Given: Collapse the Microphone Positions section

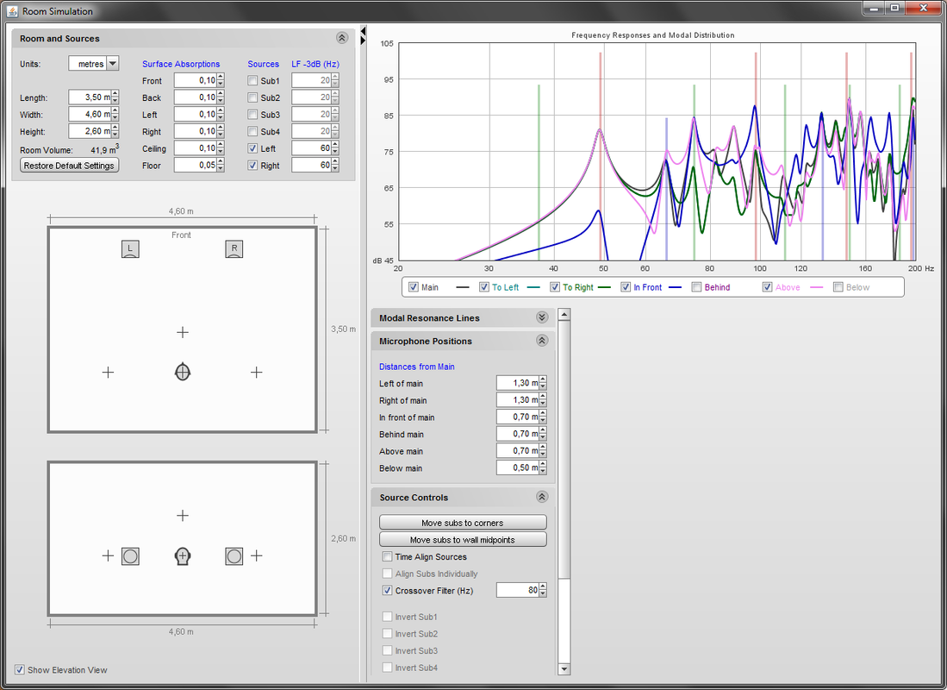Looking at the screenshot, I should (542, 341).
